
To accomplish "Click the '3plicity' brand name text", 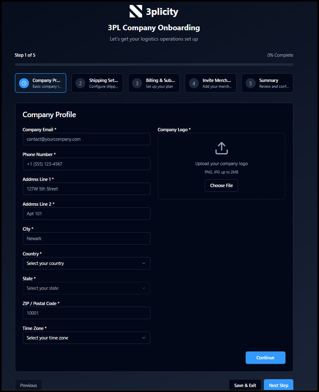I will [x=162, y=12].
